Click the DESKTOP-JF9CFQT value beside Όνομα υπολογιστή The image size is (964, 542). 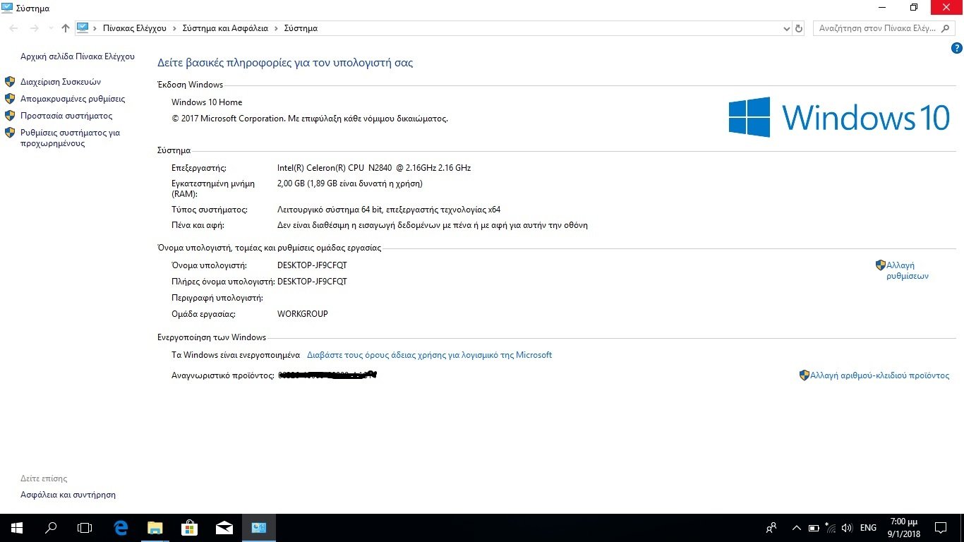point(312,265)
